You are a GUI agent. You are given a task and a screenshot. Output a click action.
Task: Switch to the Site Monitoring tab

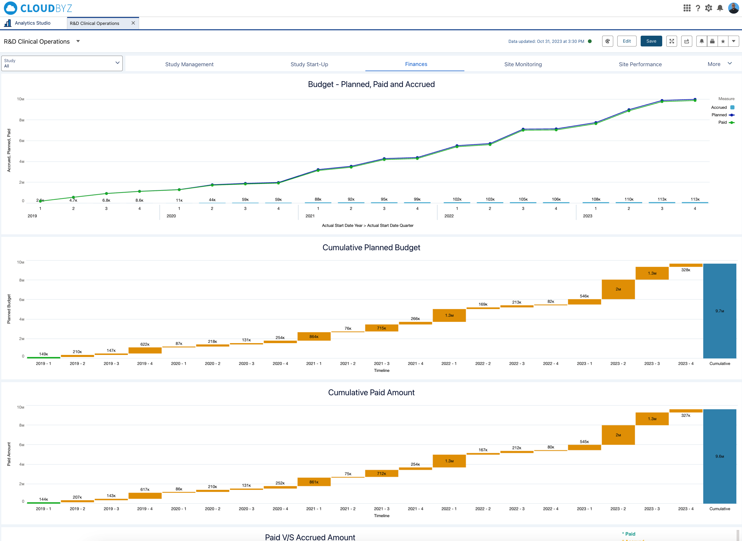coord(523,64)
